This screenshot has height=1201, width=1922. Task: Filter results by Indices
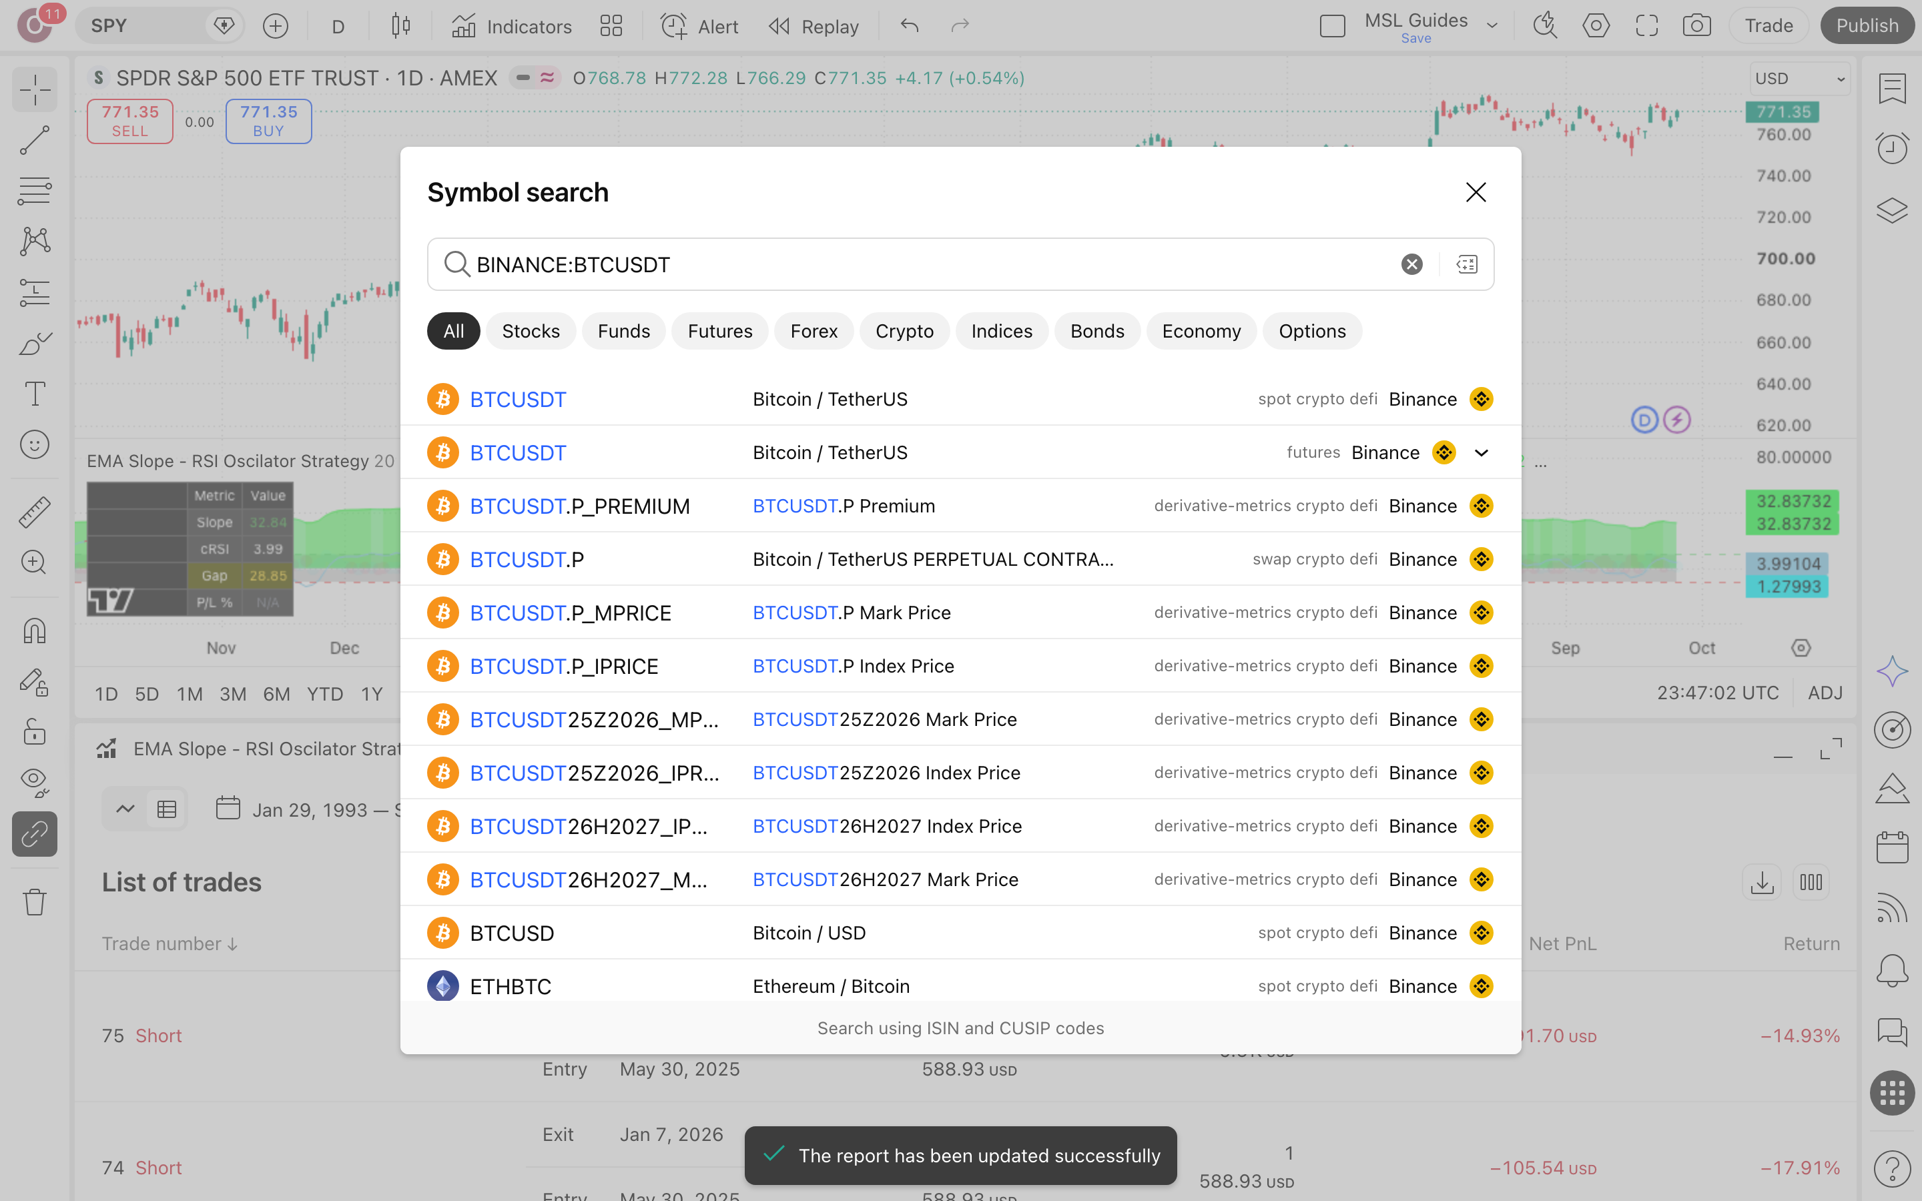point(1002,331)
